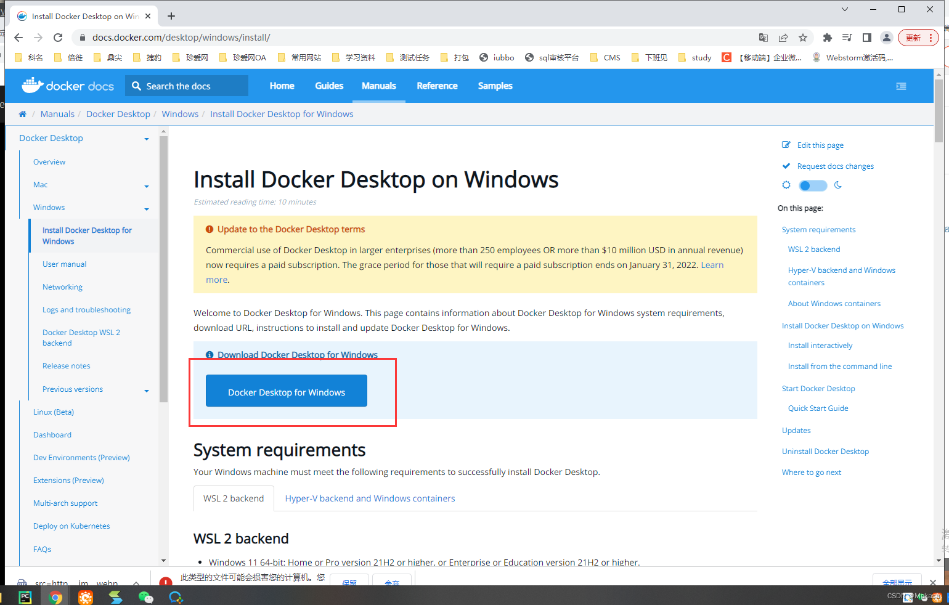Switch to night mode via moon icon

(838, 185)
